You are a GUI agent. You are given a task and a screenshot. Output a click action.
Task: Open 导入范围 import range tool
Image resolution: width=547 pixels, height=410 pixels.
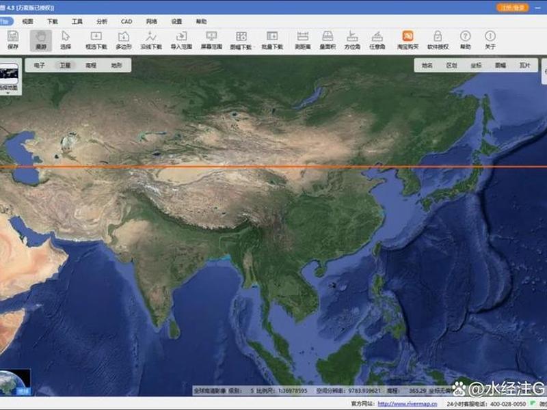pyautogui.click(x=181, y=40)
